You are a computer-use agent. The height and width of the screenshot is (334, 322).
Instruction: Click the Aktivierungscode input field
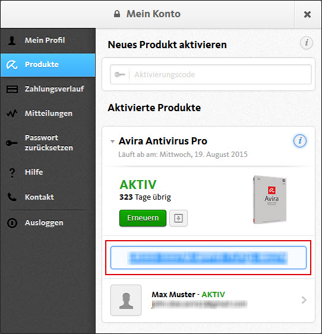(211, 74)
